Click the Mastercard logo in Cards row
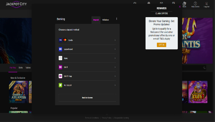The image size is (215, 122). 65,40
